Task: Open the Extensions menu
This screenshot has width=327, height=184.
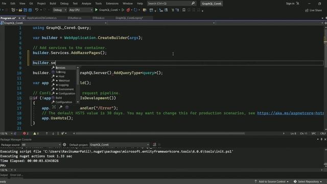Action: (112, 4)
